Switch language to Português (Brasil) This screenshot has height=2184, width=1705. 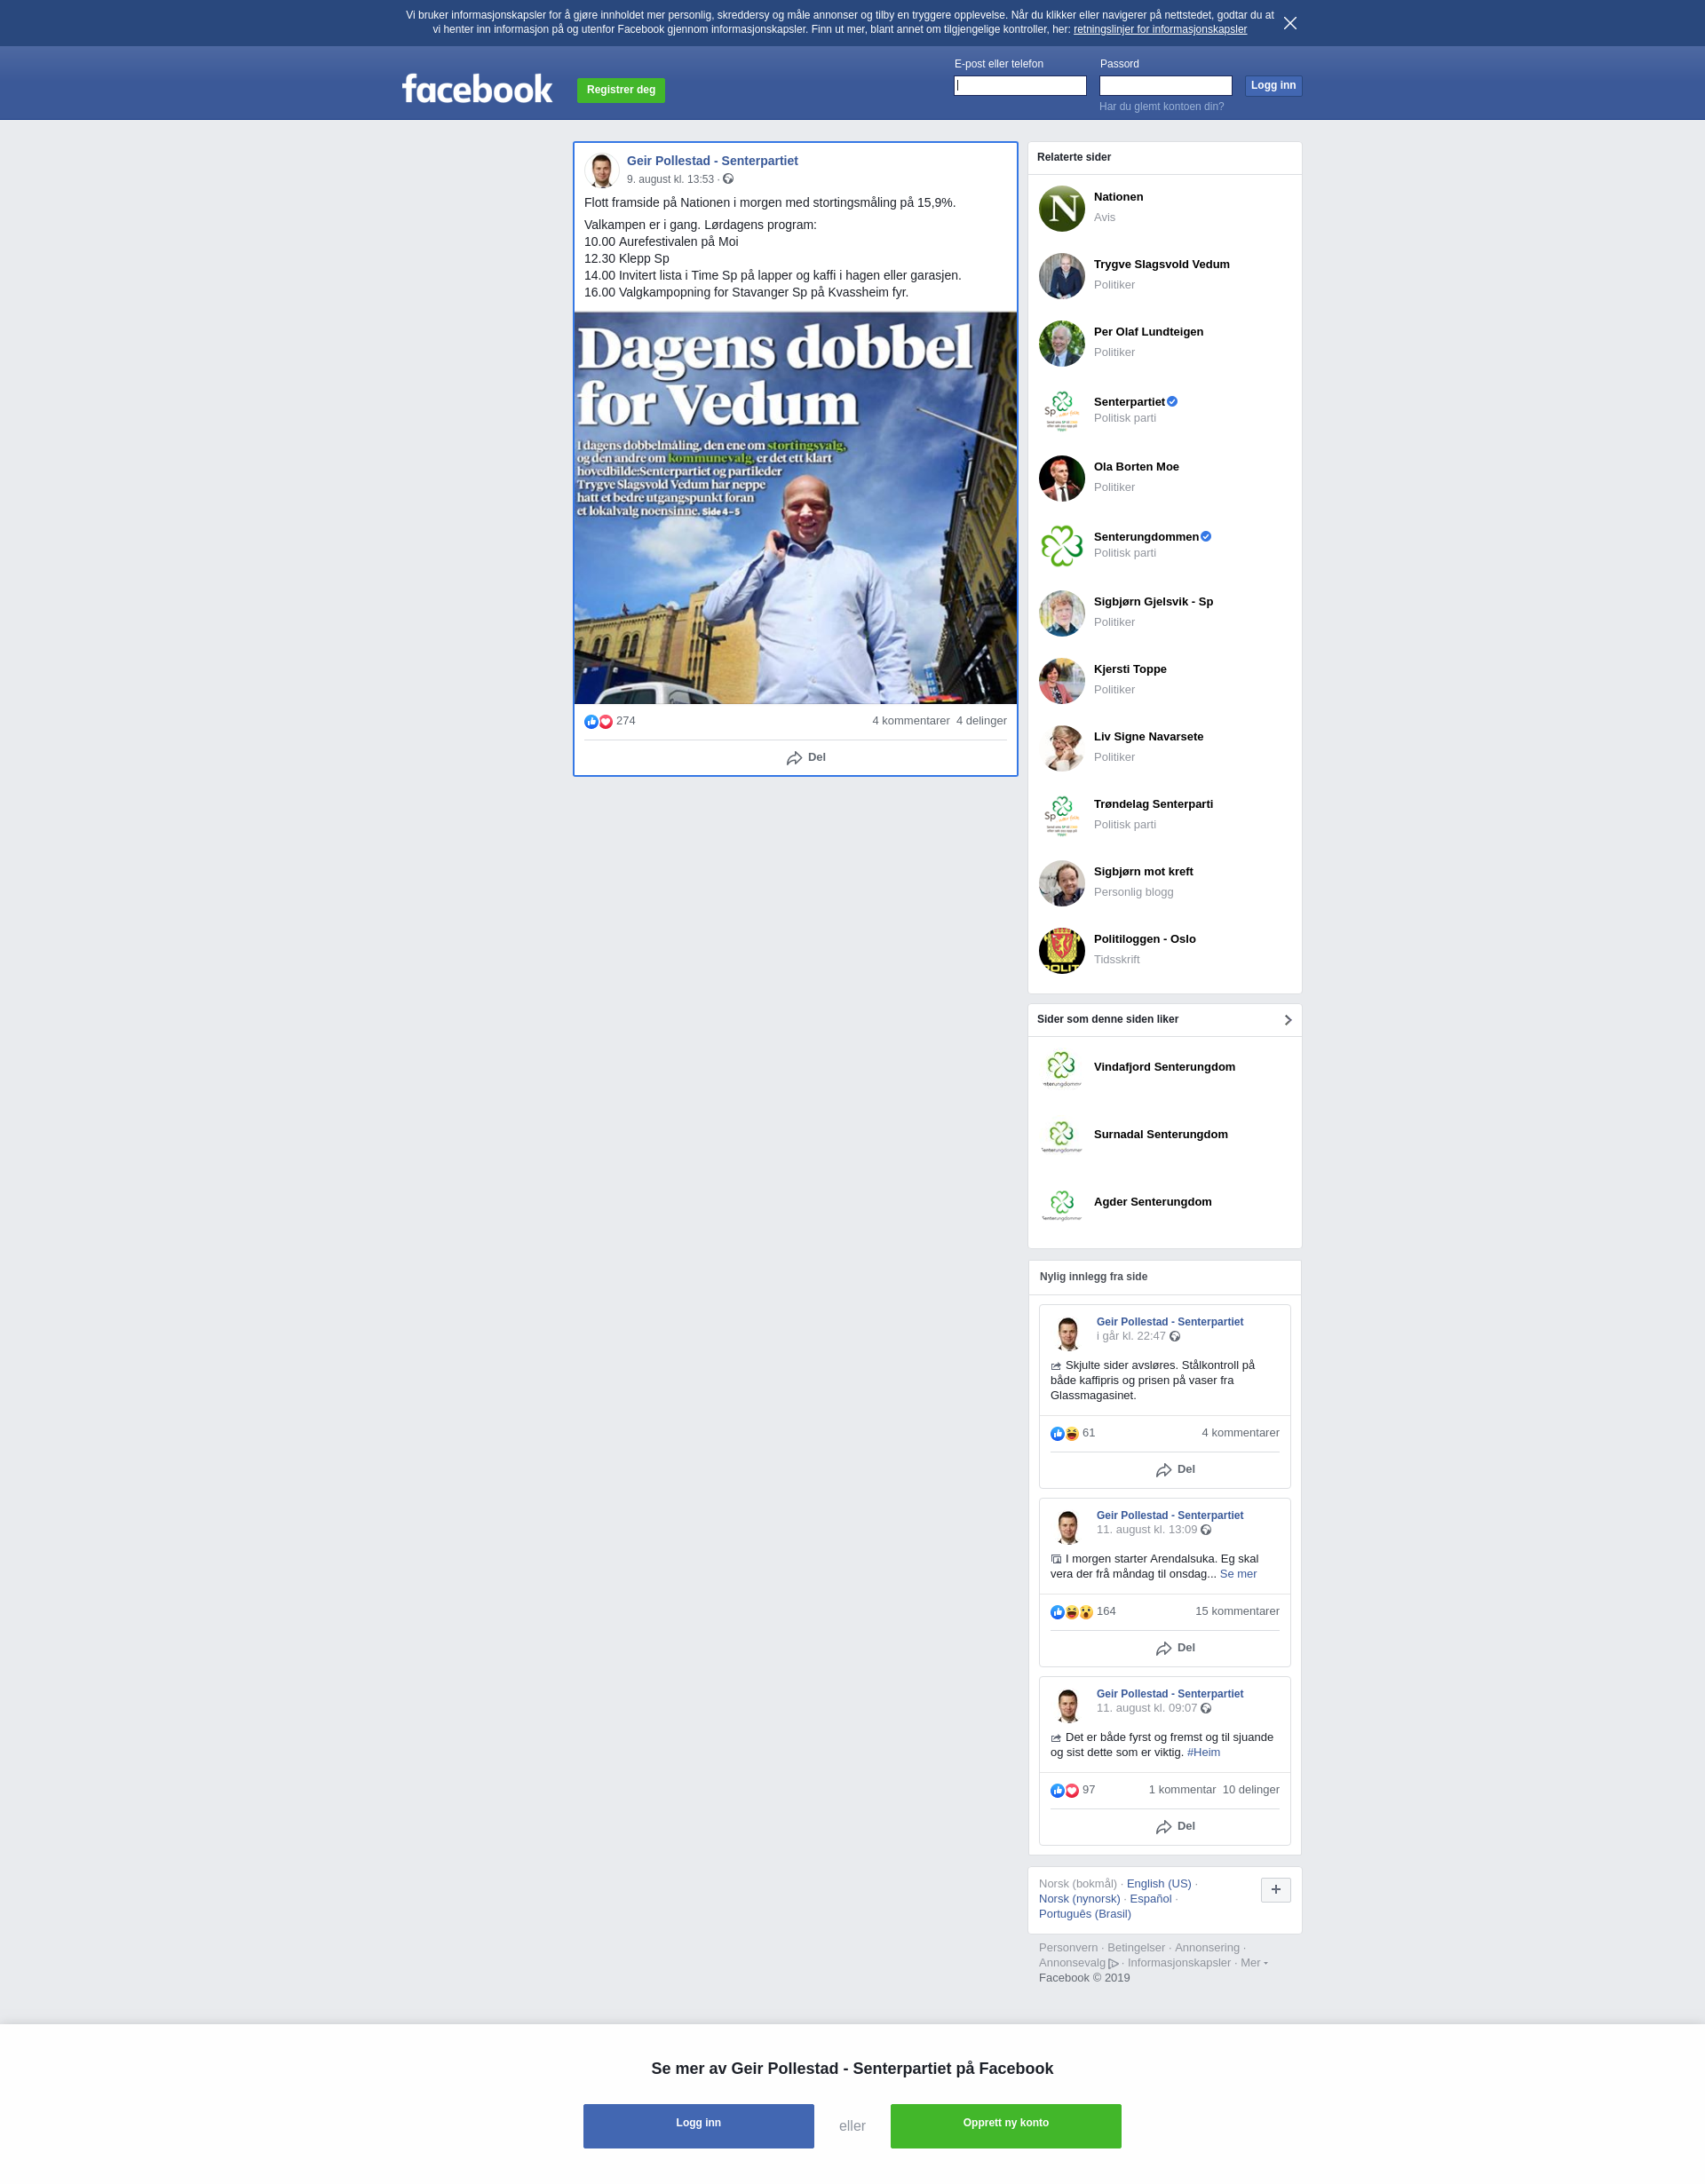click(x=1085, y=1913)
